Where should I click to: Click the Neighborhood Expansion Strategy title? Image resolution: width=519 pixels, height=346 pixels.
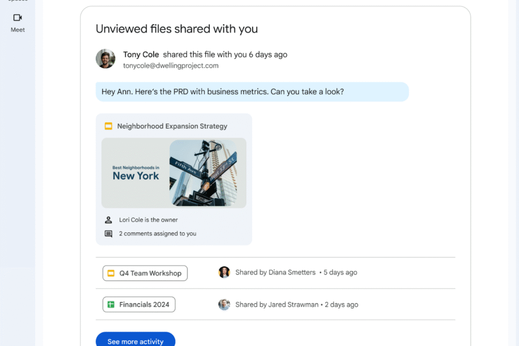pos(172,126)
